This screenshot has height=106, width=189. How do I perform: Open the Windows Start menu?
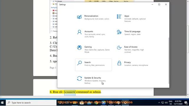[2, 103]
